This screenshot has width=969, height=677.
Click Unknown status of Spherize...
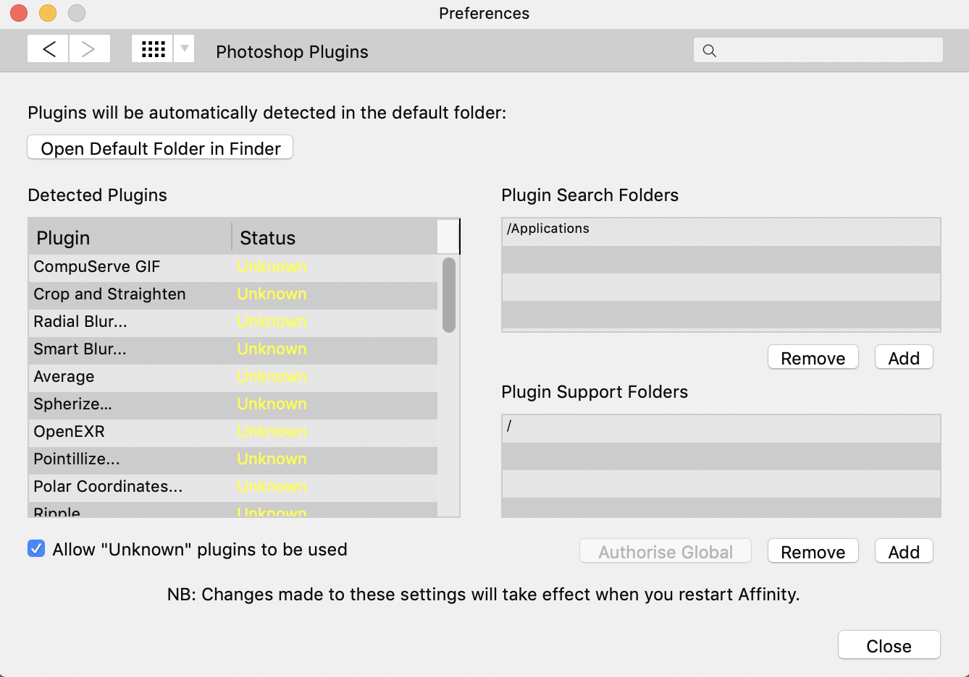[x=272, y=404]
